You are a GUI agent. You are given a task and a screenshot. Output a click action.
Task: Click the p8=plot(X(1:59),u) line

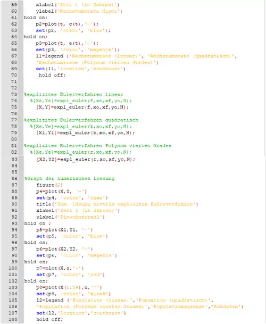click(69, 287)
